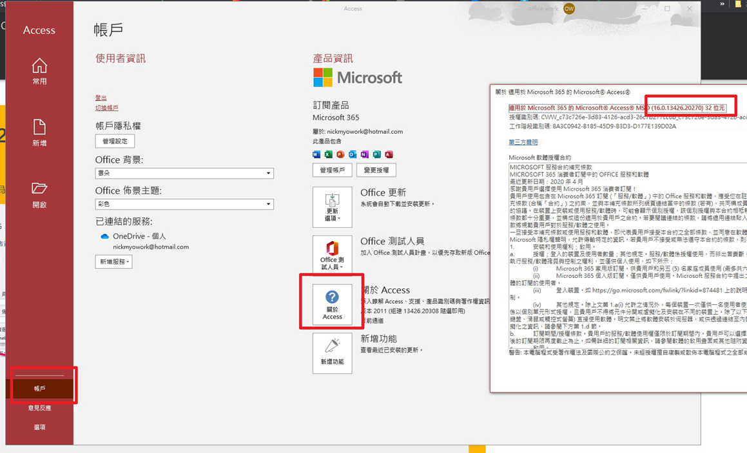Click the 使用者資訊 heading
This screenshot has height=453, width=747.
click(x=121, y=59)
